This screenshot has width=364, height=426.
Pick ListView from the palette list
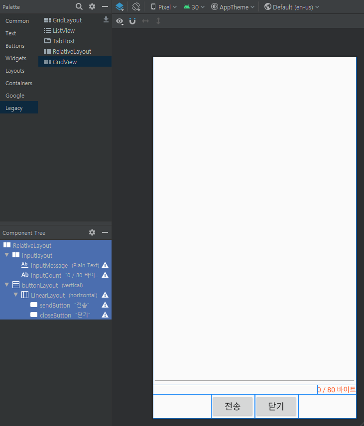click(75, 31)
